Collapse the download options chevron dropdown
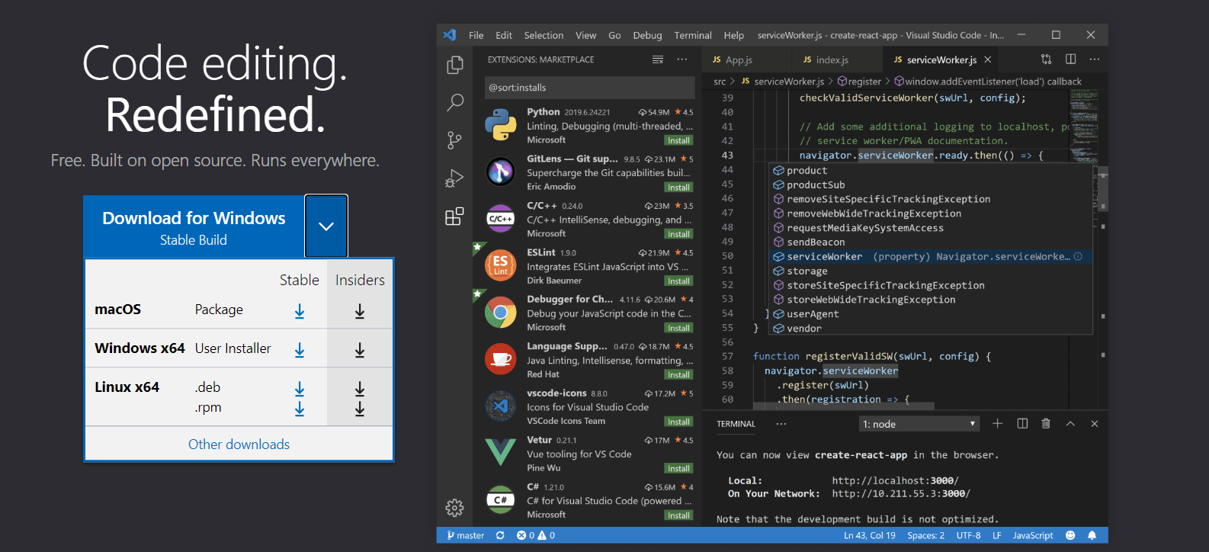The width and height of the screenshot is (1209, 552). coord(326,226)
